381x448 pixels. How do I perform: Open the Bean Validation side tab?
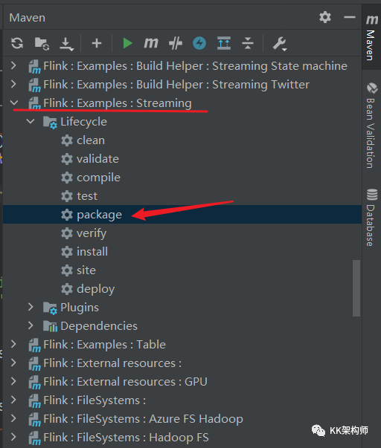point(371,126)
